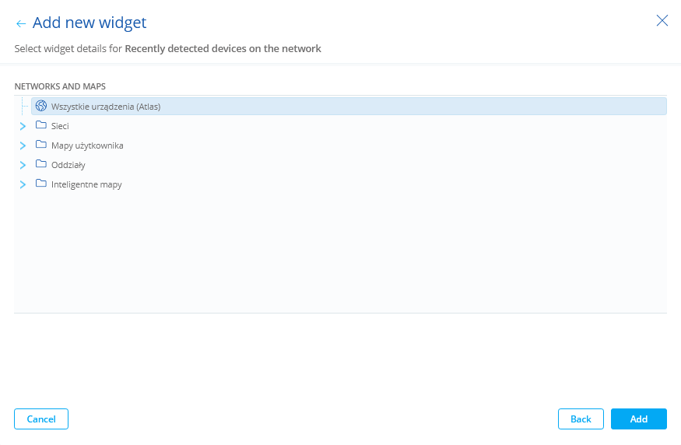
Task: Click the Atlas globe icon
Action: (41, 106)
